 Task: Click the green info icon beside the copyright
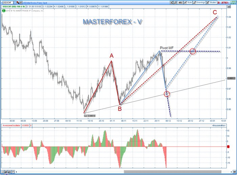point(4,11)
